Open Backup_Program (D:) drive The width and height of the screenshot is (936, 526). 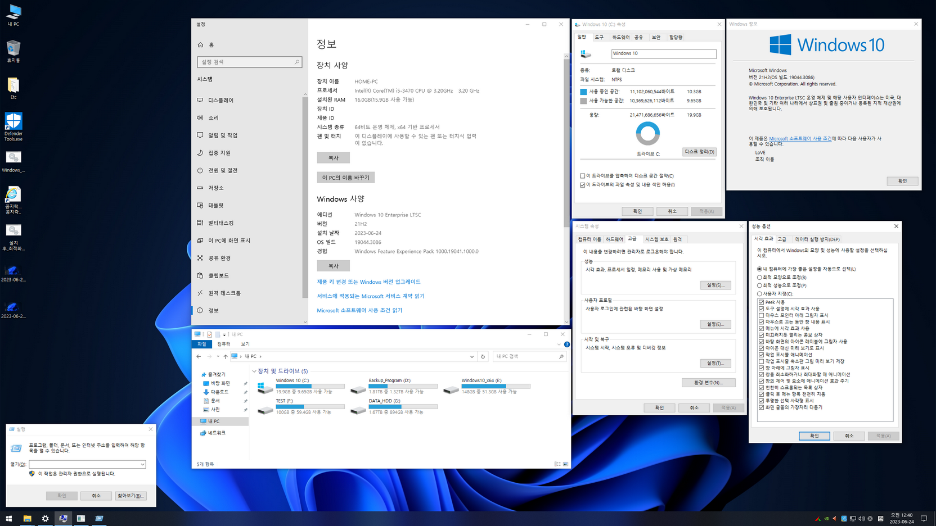[394, 386]
